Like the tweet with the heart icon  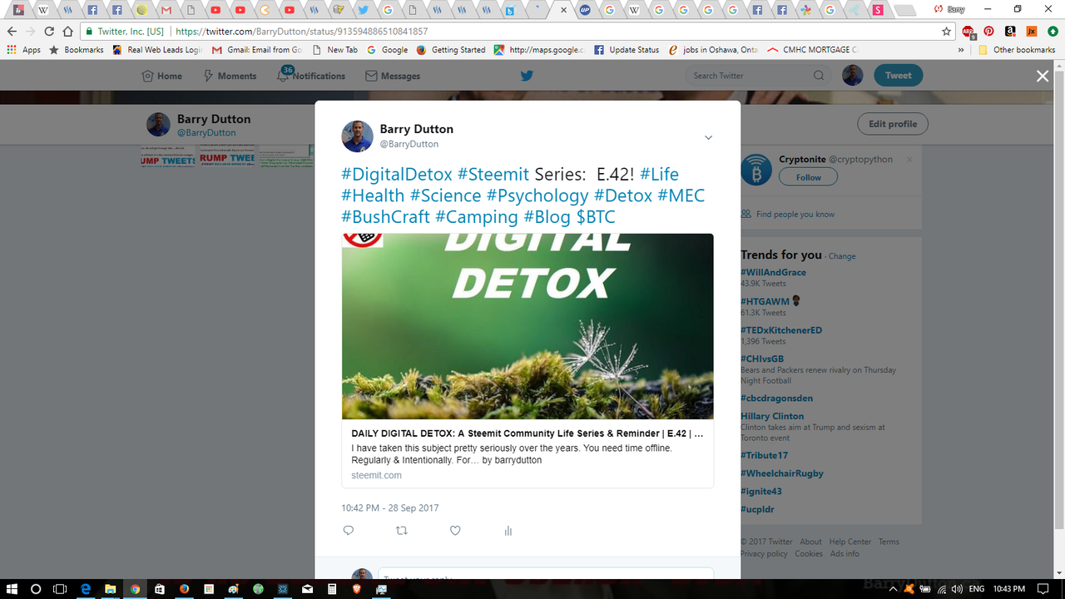tap(455, 531)
